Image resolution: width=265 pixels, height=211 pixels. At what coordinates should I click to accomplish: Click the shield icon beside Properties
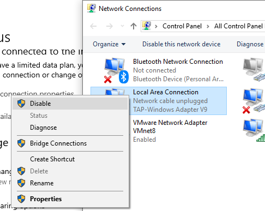(x=21, y=199)
